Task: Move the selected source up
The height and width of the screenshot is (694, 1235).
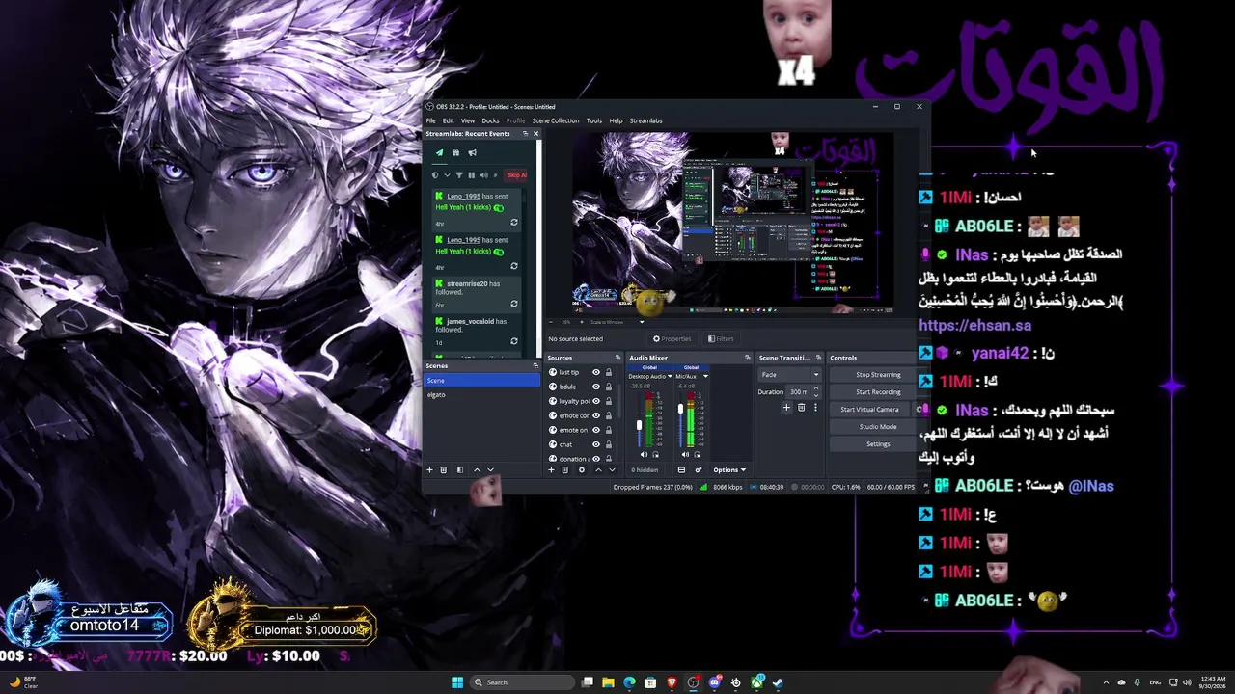Action: click(598, 469)
